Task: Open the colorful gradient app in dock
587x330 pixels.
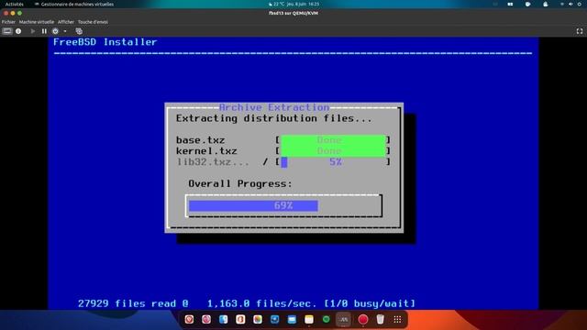Action: [258, 320]
